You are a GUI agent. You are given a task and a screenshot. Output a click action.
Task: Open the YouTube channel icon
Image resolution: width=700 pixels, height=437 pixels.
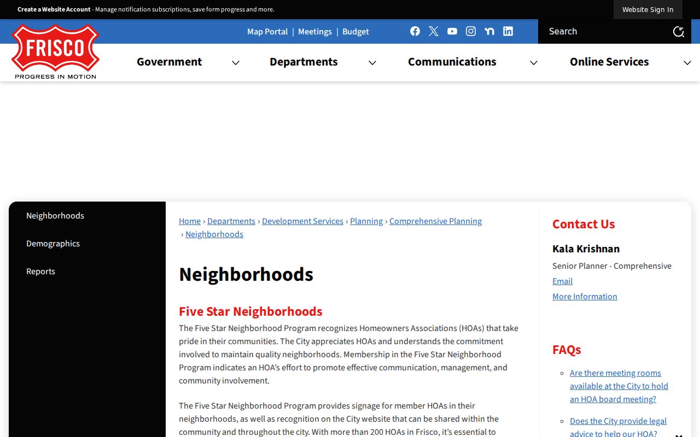click(x=452, y=31)
